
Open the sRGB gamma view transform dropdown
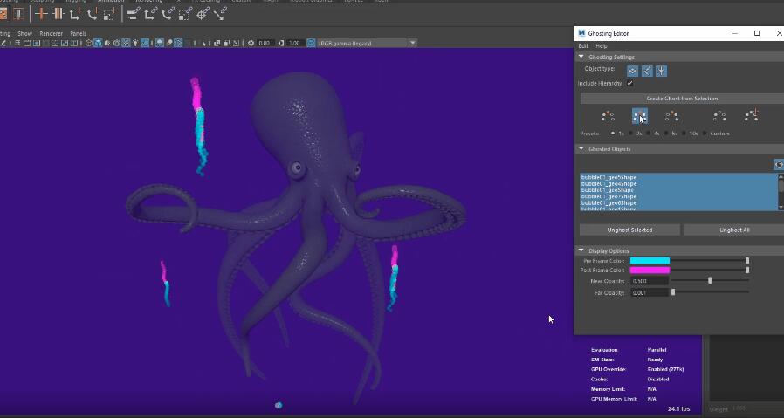coord(367,43)
